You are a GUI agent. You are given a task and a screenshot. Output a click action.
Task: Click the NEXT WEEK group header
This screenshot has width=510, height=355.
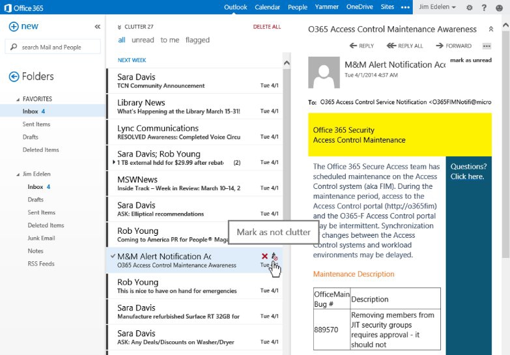(132, 60)
